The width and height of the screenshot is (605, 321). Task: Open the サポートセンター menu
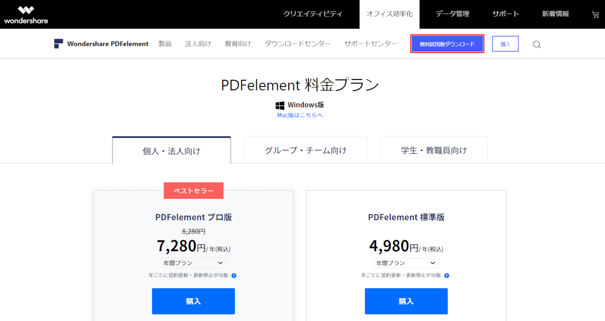370,43
